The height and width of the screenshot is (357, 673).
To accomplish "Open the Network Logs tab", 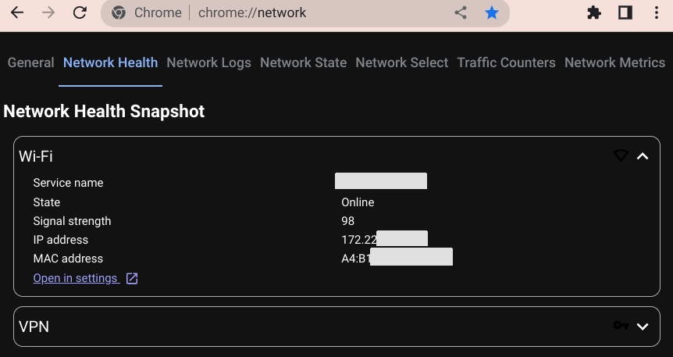I will coord(208,62).
